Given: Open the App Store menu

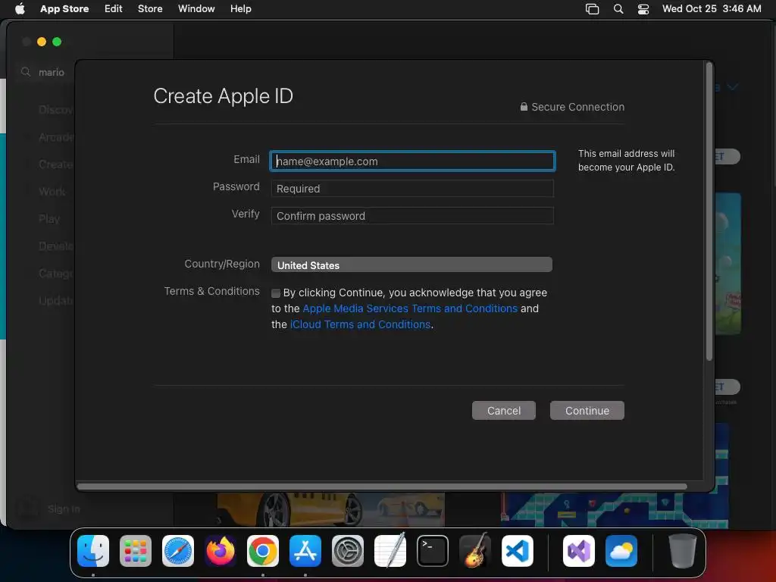Looking at the screenshot, I should pos(64,8).
